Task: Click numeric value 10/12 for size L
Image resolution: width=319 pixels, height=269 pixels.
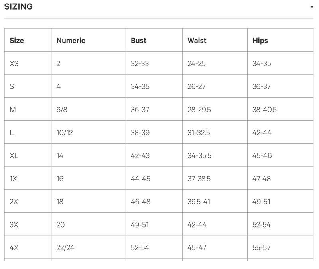Action: 65,133
